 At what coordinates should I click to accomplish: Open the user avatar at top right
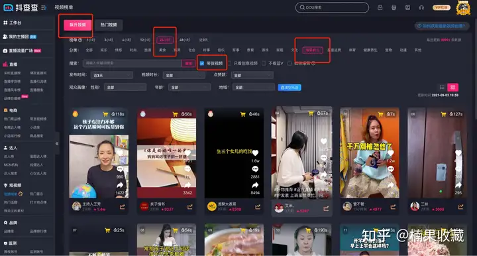pyautogui.click(x=463, y=7)
